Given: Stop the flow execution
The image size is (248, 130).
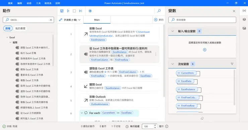Looking at the screenshot, I should [x=74, y=11].
